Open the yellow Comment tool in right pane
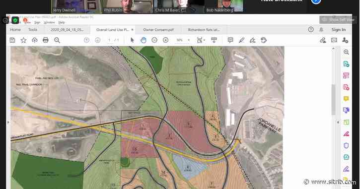Viewport: 360px width, 189px height. tap(346, 99)
